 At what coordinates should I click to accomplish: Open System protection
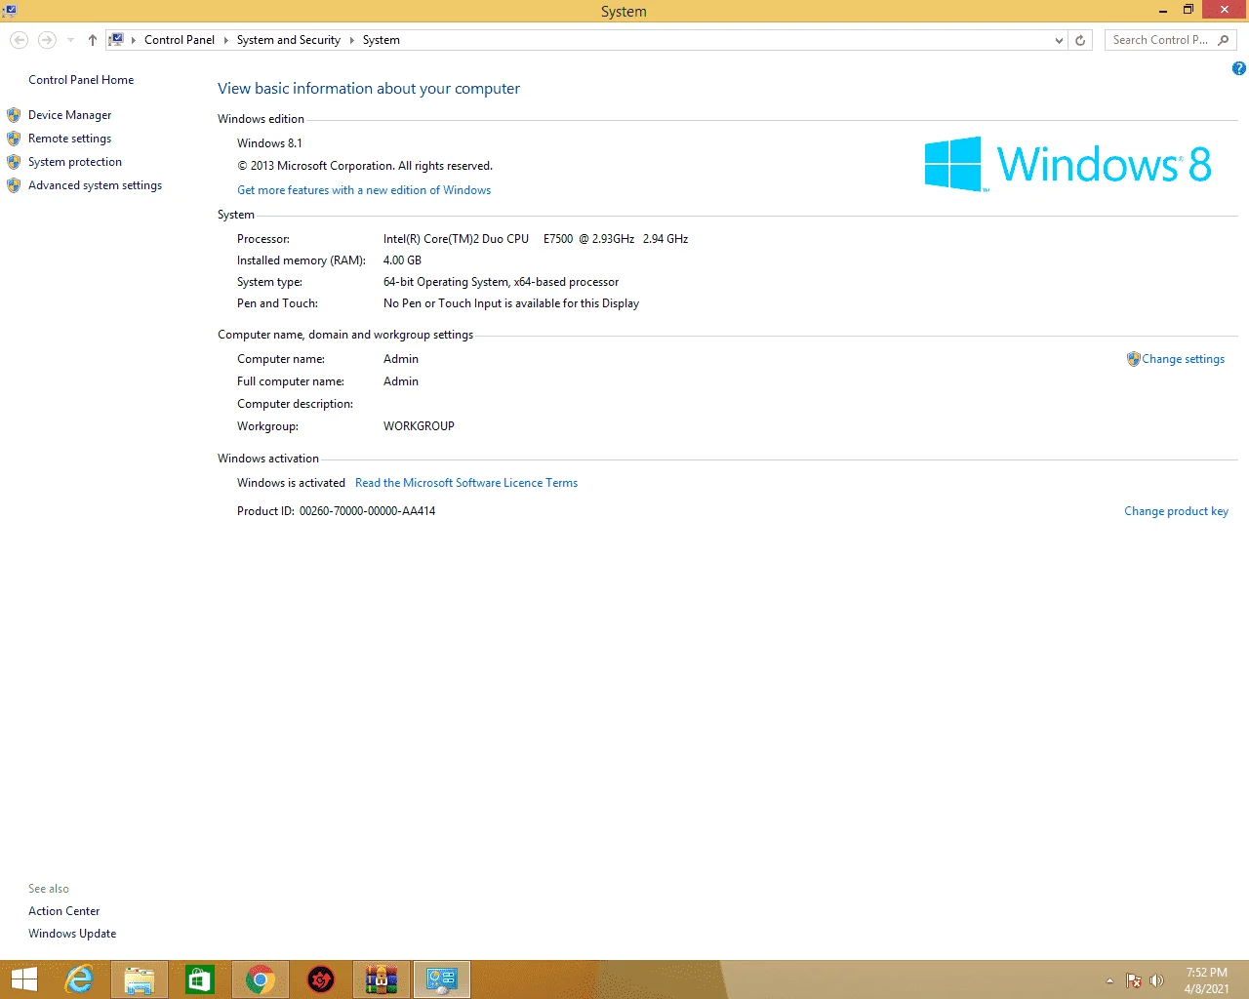coord(75,162)
